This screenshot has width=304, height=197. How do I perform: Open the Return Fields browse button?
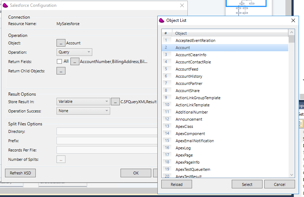(x=75, y=62)
